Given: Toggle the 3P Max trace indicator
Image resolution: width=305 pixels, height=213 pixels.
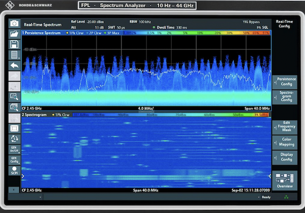Looking at the screenshot, I should point(113,33).
